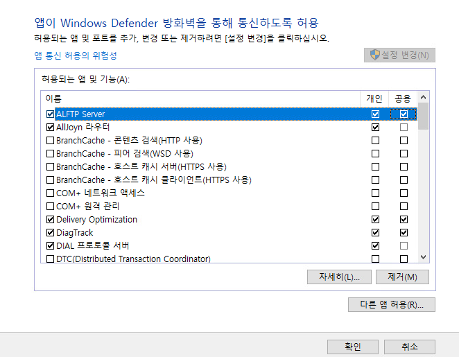Image resolution: width=459 pixels, height=357 pixels.
Task: Open 다른 앱 허용(R)... dialog
Action: click(x=391, y=304)
